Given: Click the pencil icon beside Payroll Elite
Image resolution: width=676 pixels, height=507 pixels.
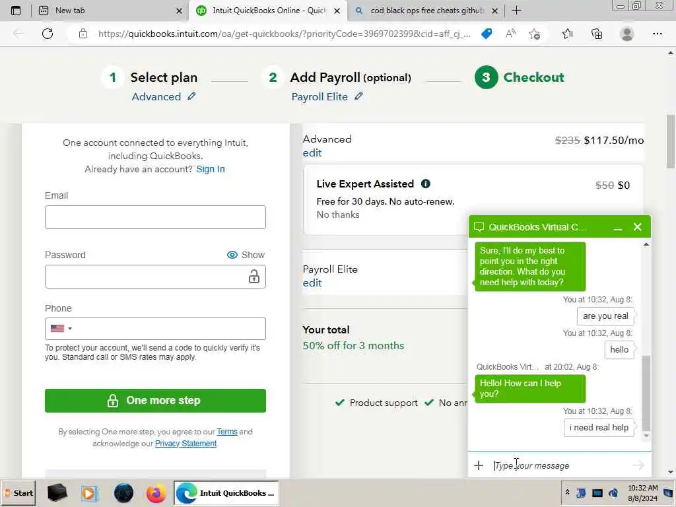Looking at the screenshot, I should tap(358, 96).
